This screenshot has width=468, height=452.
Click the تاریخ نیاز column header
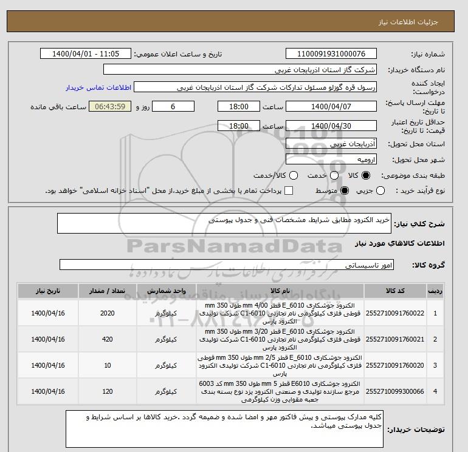48,291
